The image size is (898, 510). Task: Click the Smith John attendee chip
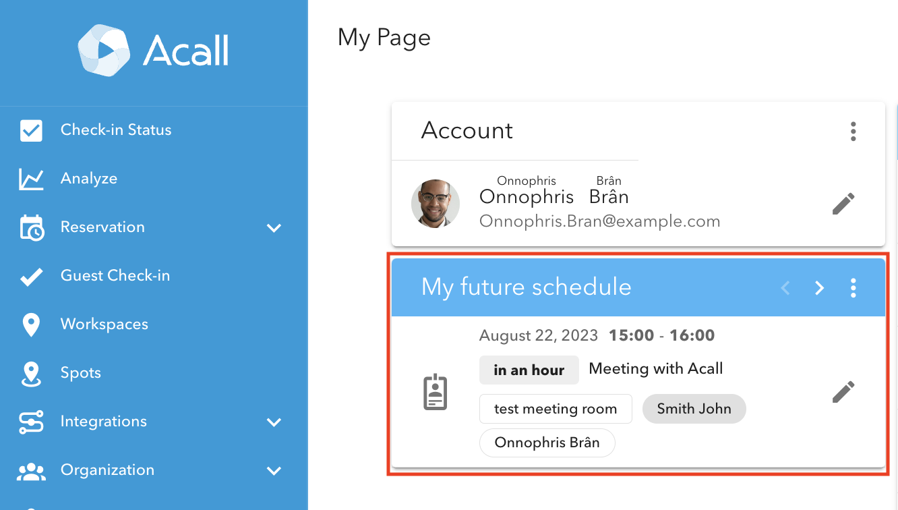point(694,409)
